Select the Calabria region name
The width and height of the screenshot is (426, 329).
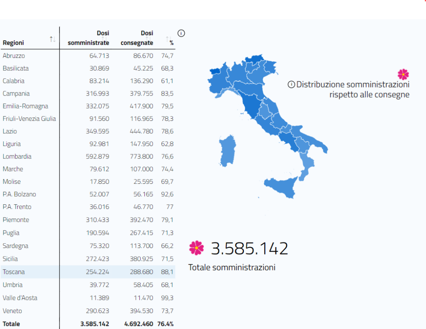[14, 81]
